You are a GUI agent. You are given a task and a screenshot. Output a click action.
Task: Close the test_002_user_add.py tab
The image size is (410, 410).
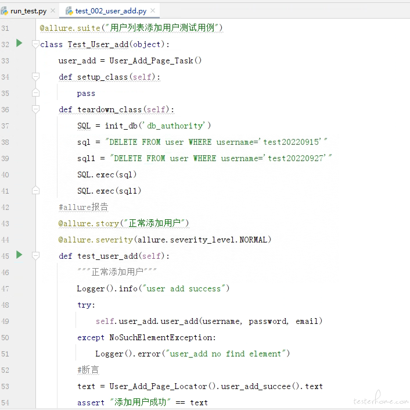pyautogui.click(x=153, y=10)
